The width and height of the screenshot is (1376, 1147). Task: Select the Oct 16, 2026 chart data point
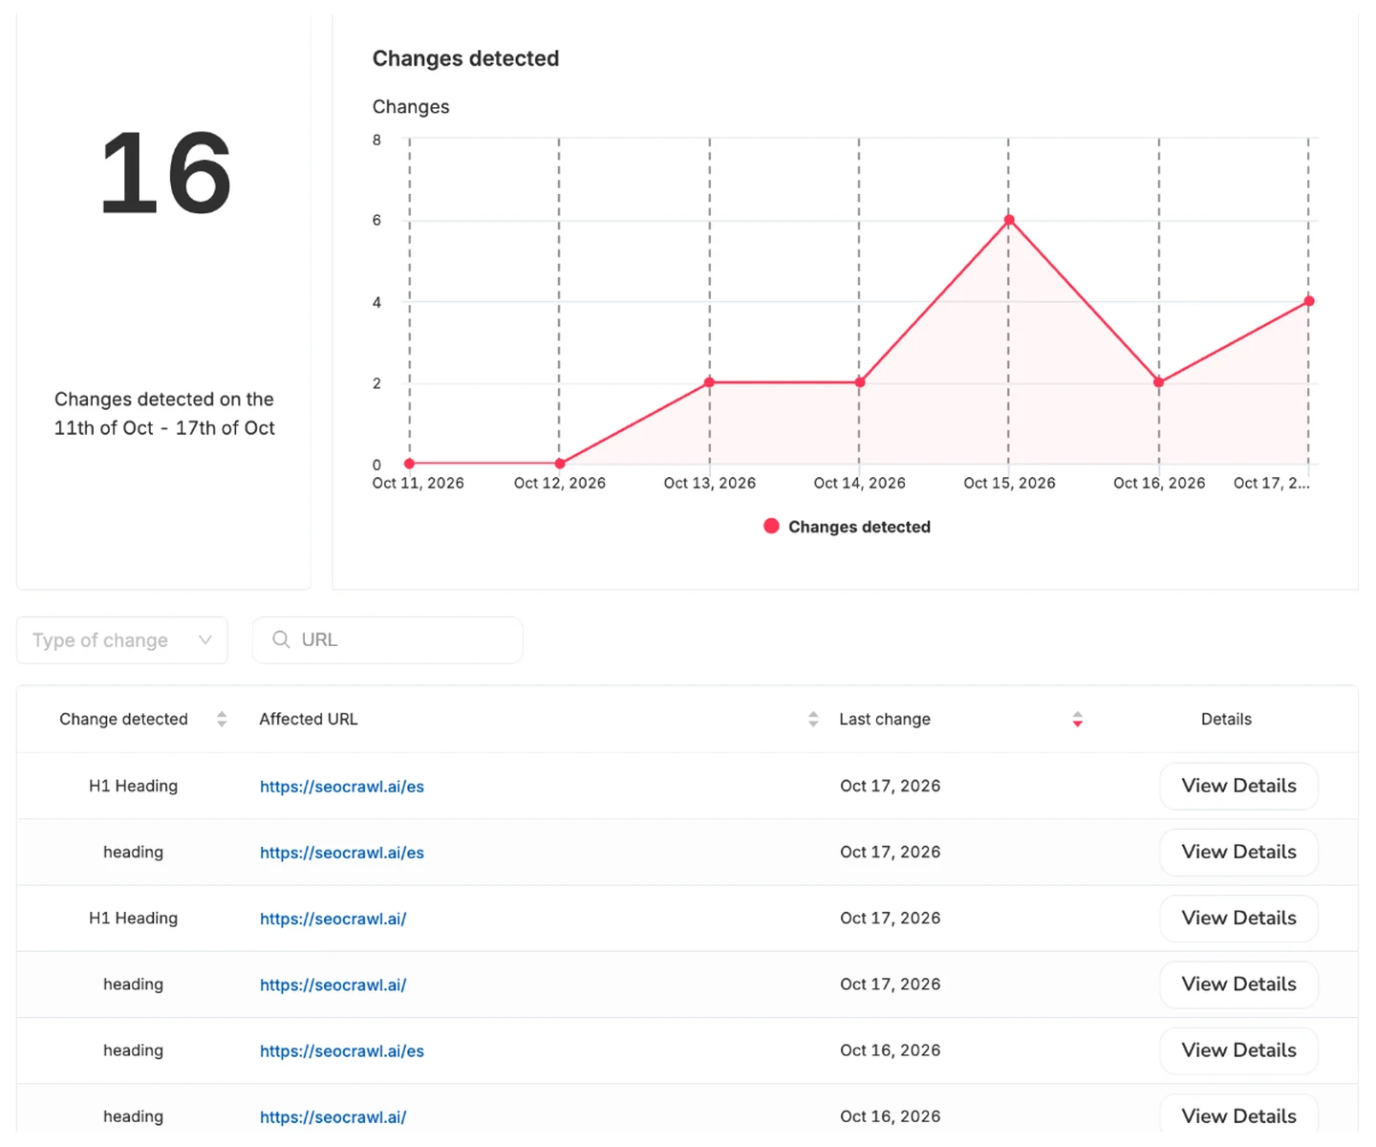tap(1158, 382)
